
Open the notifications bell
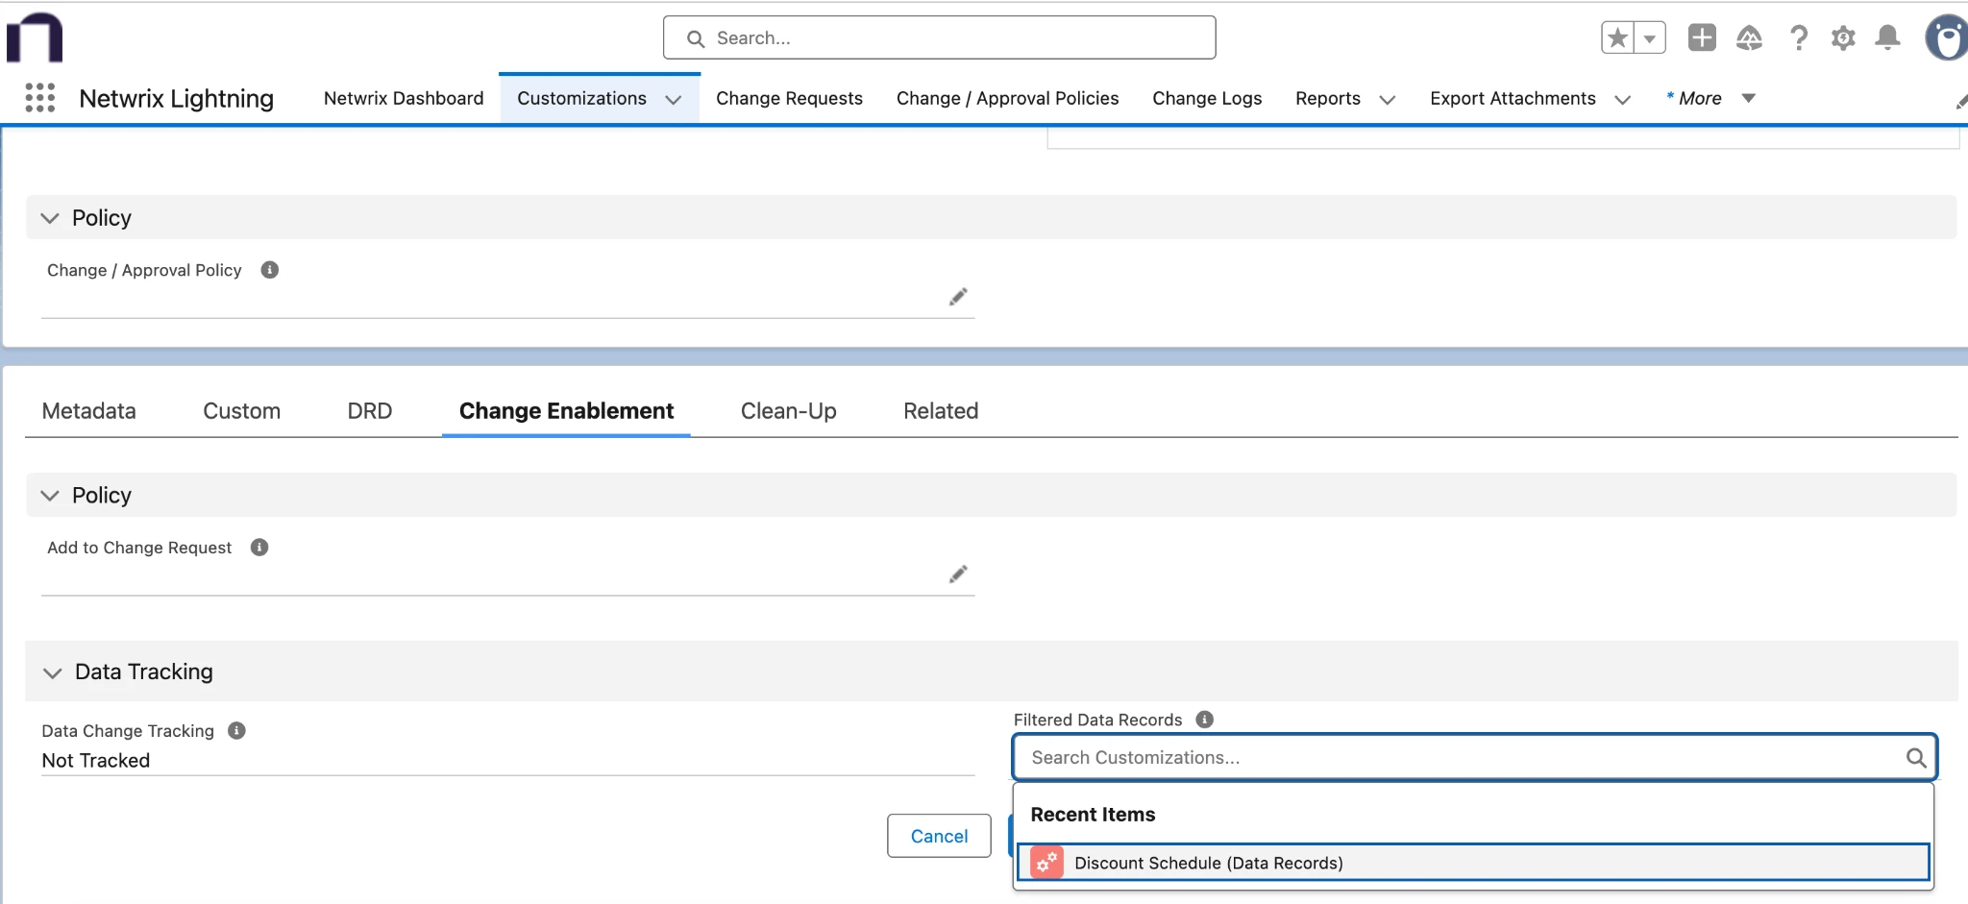click(1886, 37)
